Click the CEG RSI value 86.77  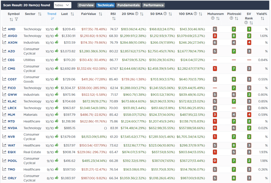[114, 60]
